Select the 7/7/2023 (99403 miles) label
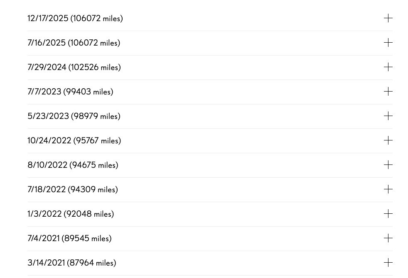 point(70,92)
